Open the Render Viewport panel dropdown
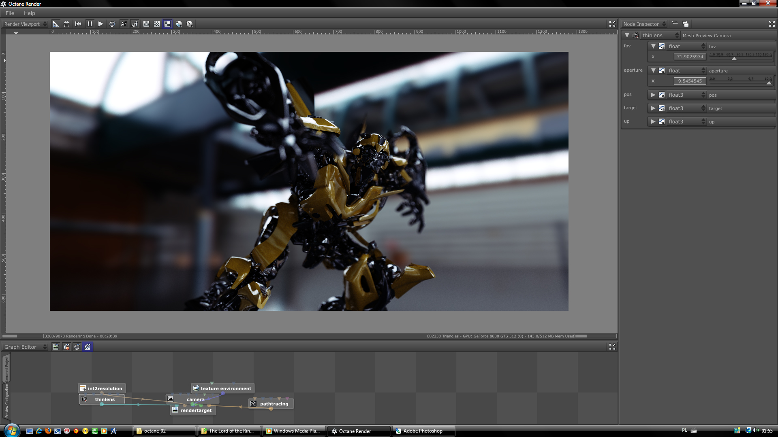The image size is (778, 437). 25,24
